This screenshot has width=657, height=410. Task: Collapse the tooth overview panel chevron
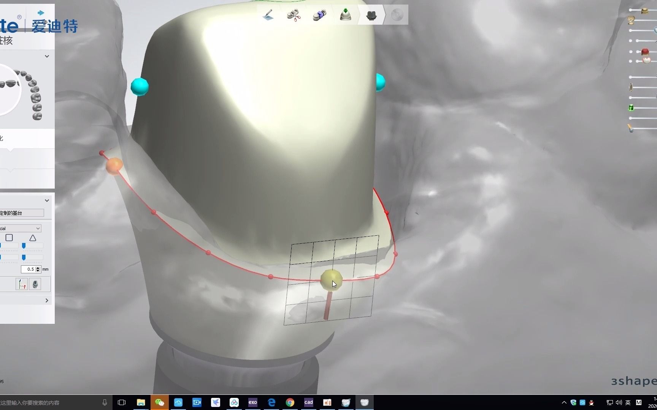coord(47,56)
